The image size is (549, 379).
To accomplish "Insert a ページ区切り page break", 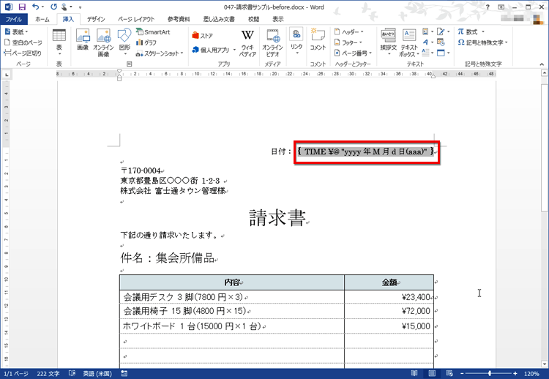I will (x=23, y=53).
